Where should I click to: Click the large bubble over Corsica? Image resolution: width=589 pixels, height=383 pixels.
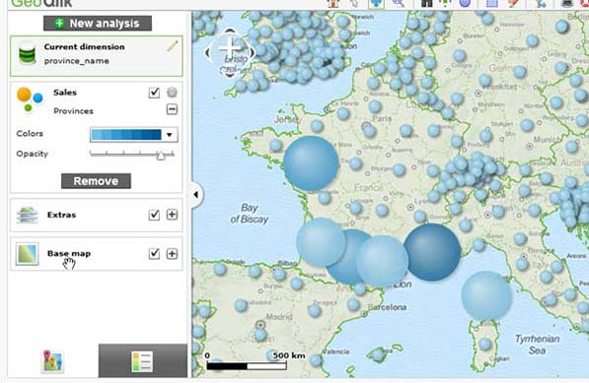point(486,295)
